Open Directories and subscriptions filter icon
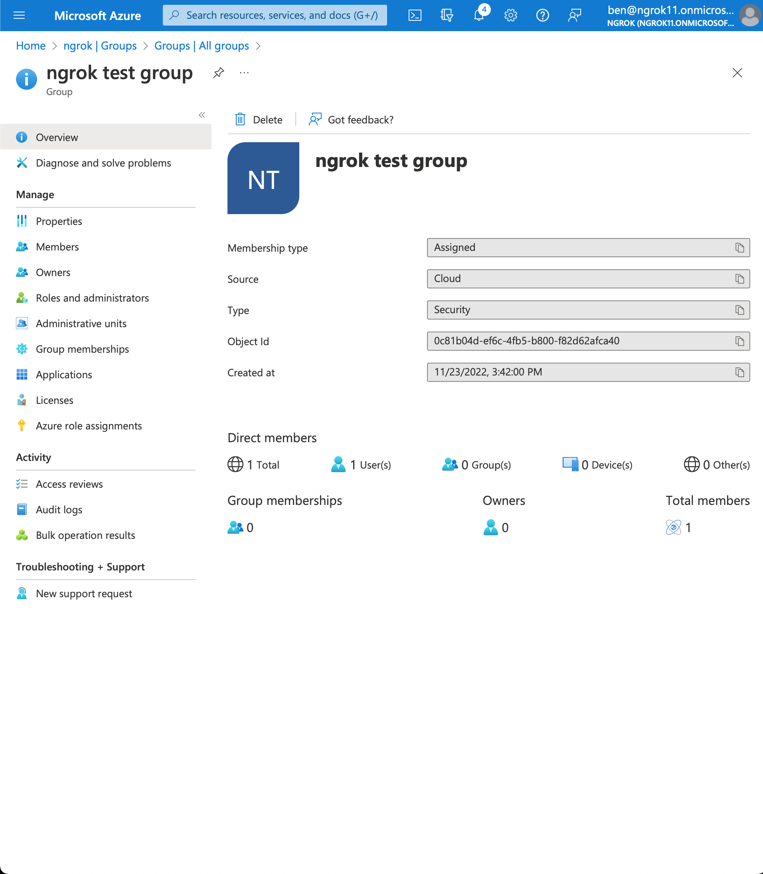The height and width of the screenshot is (874, 763). click(447, 15)
